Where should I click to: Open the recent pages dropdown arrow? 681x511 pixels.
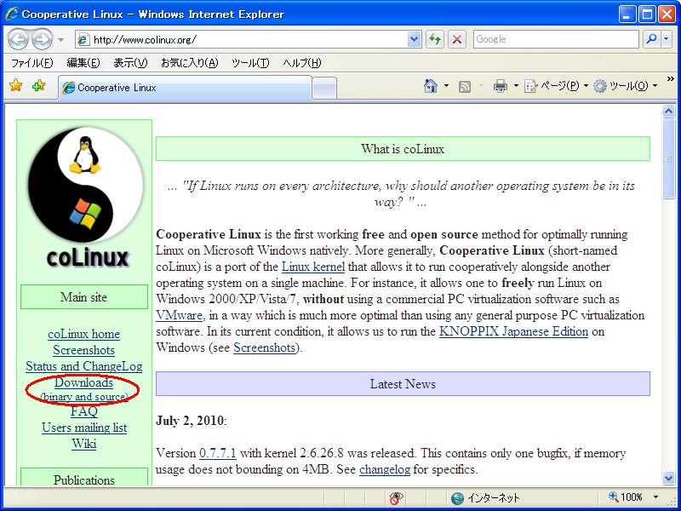pyautogui.click(x=60, y=40)
